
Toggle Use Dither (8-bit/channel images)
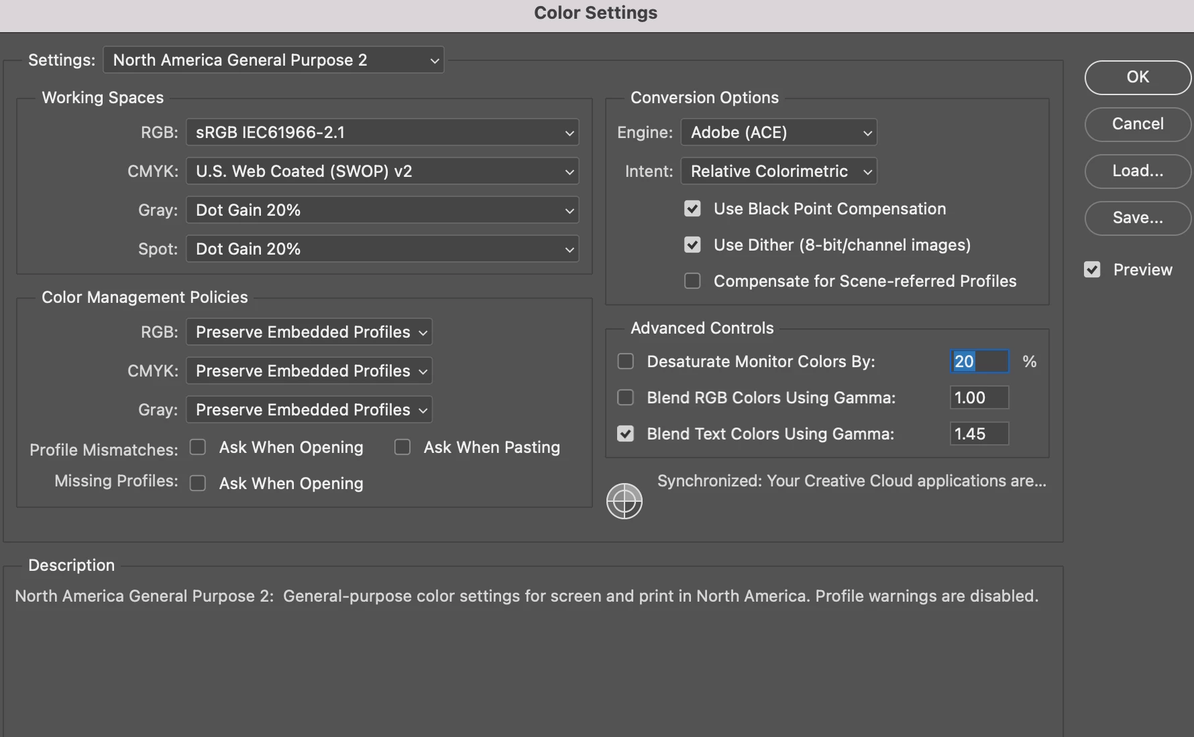click(692, 245)
